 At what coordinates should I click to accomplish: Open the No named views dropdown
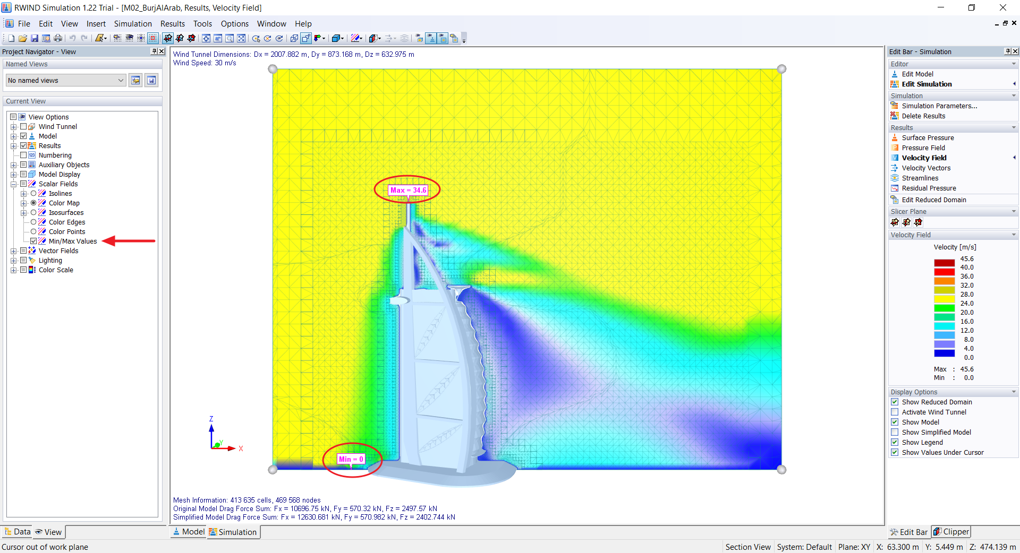pyautogui.click(x=120, y=80)
